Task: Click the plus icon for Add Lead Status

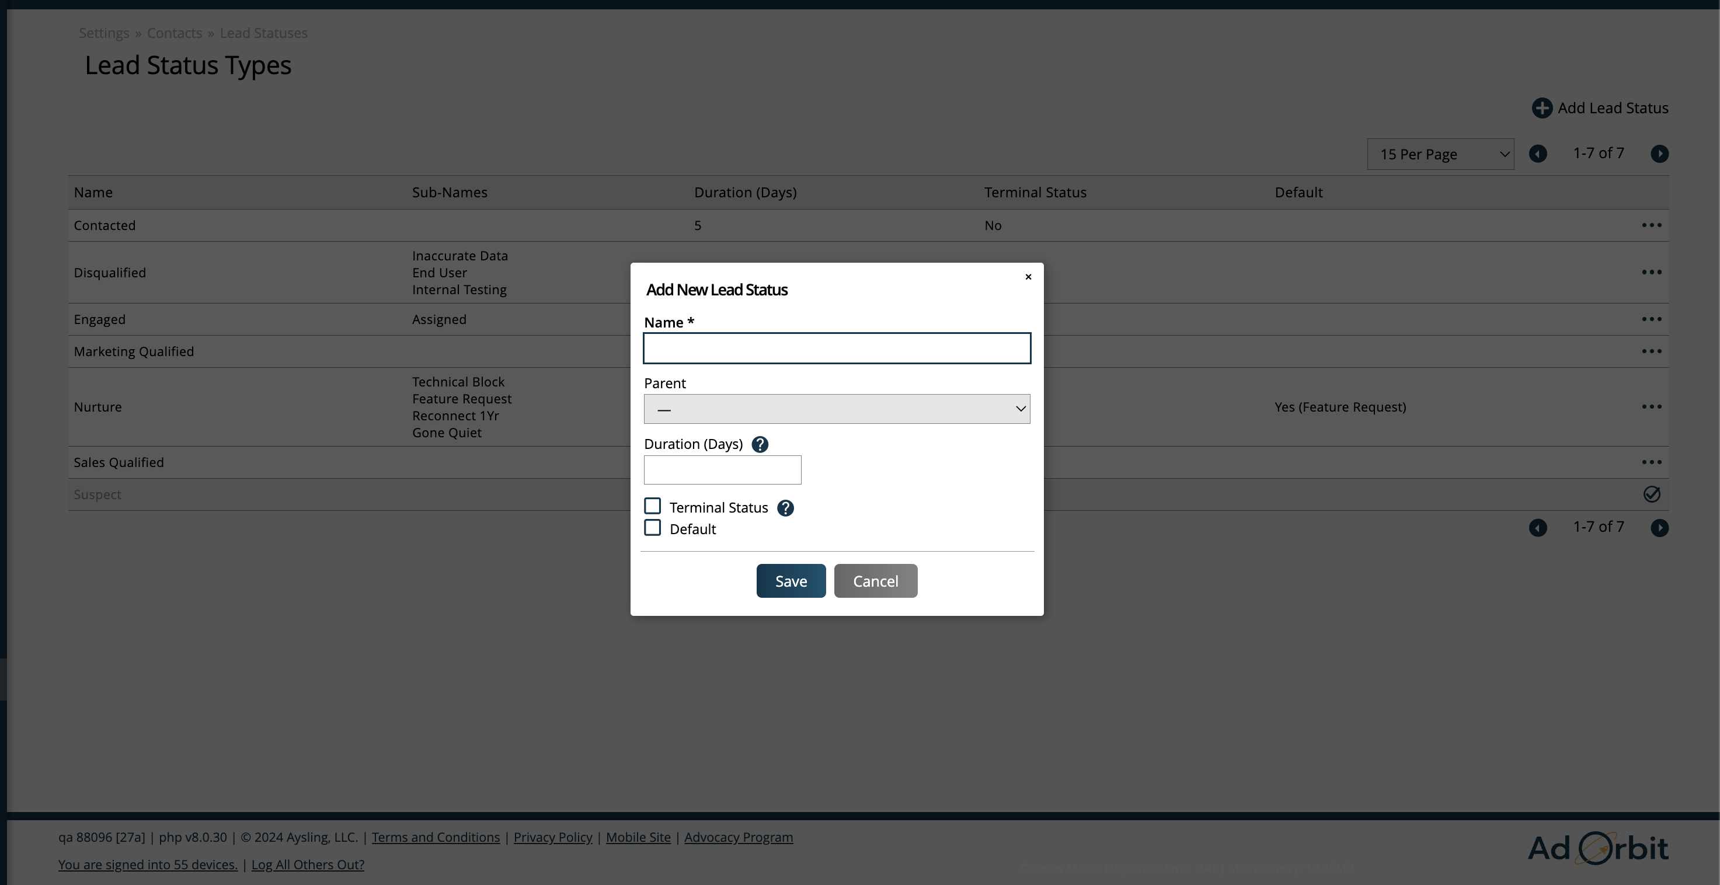Action: coord(1541,108)
